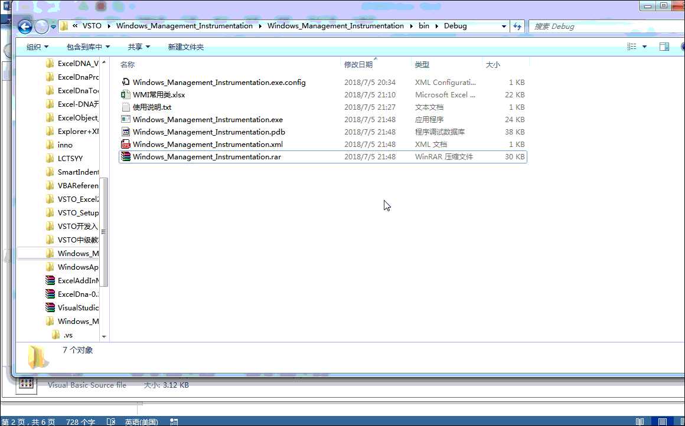Open the .vs folder in sidebar
This screenshot has height=426, width=685.
click(63, 335)
